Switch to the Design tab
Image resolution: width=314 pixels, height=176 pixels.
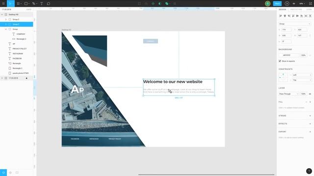[283, 9]
